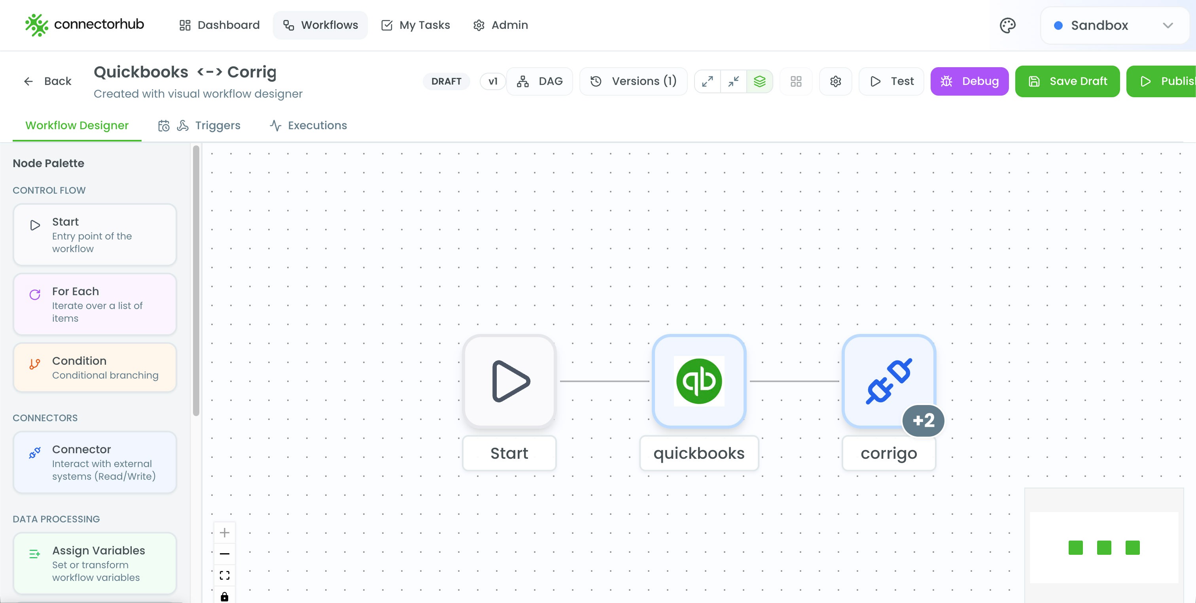Click the grid layout icon in toolbar
This screenshot has height=603, width=1196.
[796, 82]
